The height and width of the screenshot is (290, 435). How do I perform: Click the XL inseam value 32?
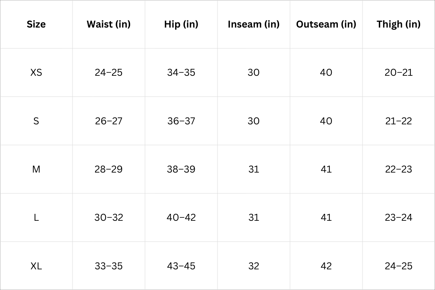point(254,266)
